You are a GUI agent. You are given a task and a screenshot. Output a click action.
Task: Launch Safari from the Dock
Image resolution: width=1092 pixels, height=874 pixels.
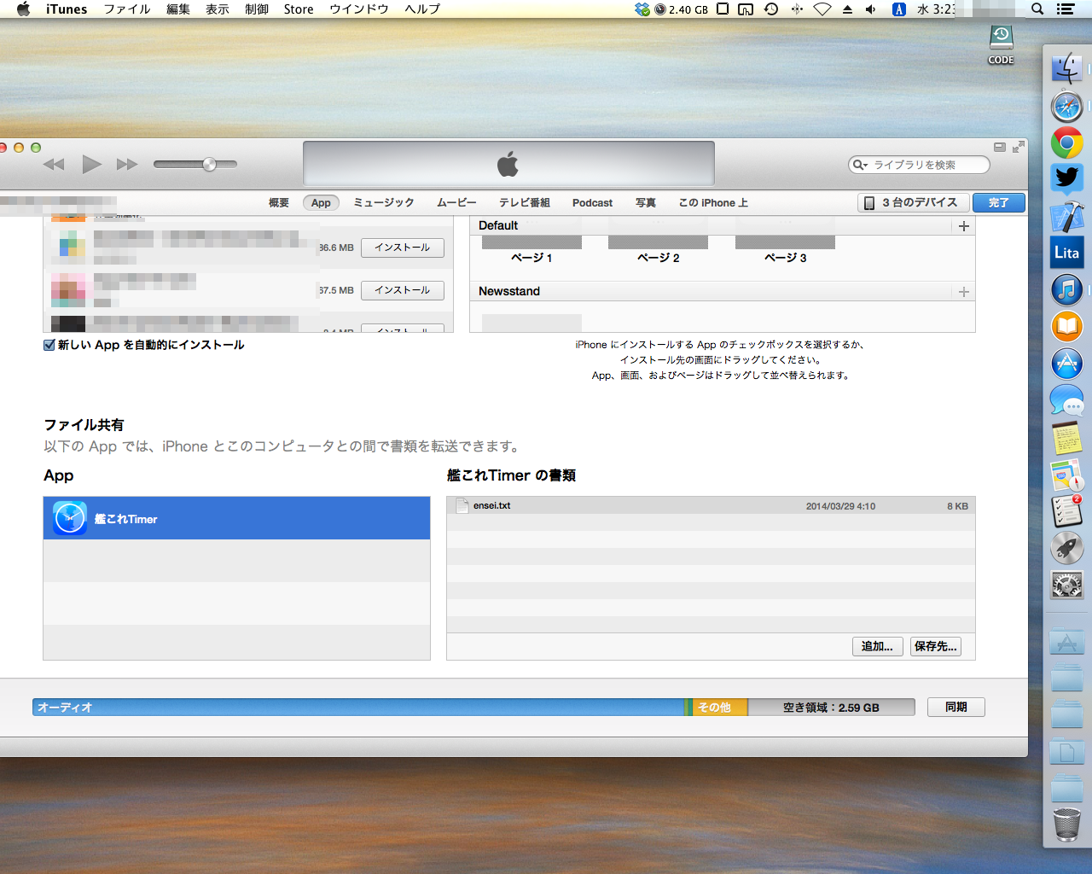coord(1066,107)
